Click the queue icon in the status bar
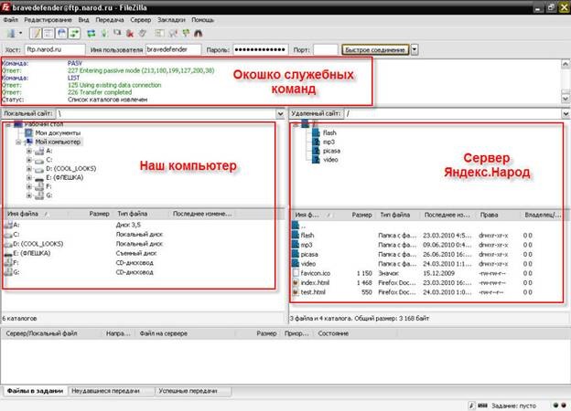The height and width of the screenshot is (411, 571). coord(482,406)
